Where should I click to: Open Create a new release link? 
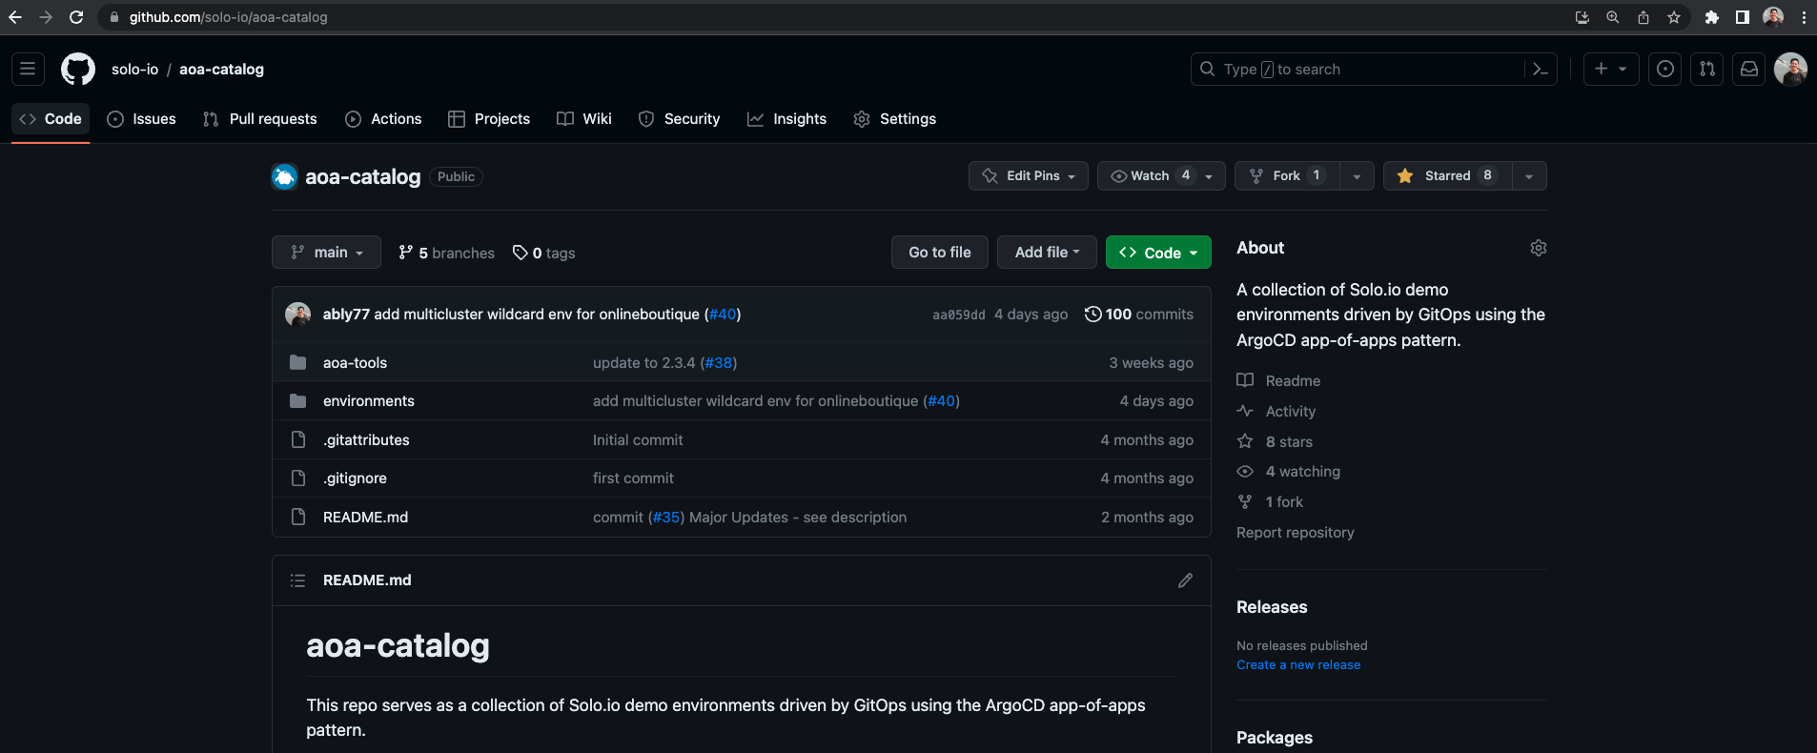click(1298, 665)
